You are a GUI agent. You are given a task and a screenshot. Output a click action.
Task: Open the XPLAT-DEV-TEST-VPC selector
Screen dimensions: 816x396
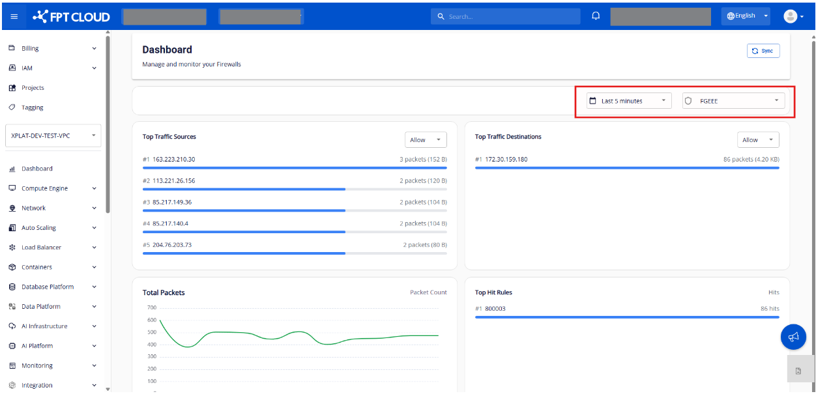pos(53,136)
